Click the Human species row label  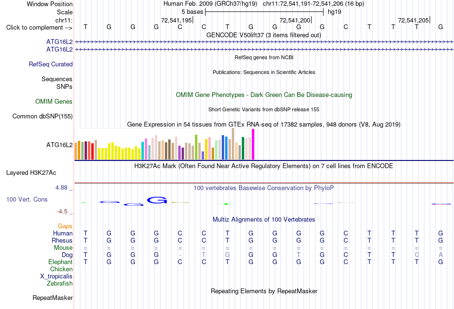click(x=63, y=233)
